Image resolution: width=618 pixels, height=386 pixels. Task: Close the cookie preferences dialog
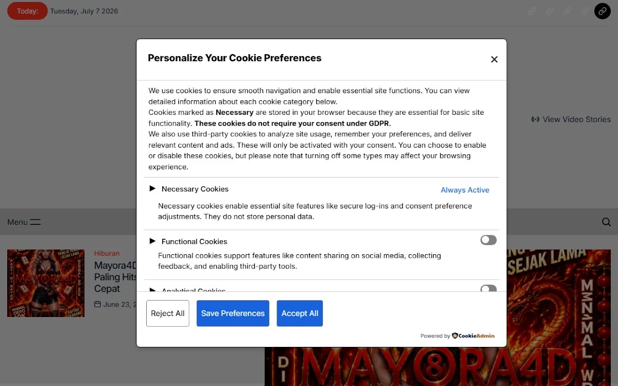(494, 59)
